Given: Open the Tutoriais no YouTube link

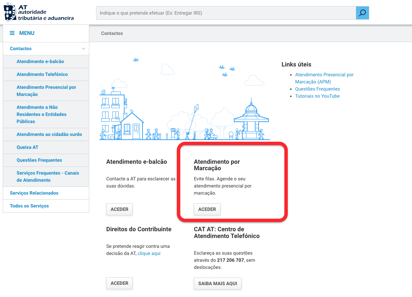Looking at the screenshot, I should point(317,96).
